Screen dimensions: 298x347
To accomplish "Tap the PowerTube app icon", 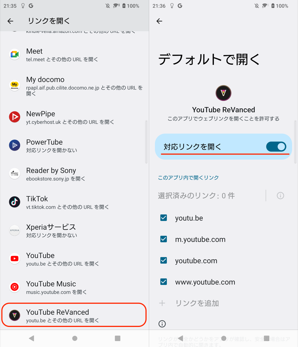I will pyautogui.click(x=15, y=145).
